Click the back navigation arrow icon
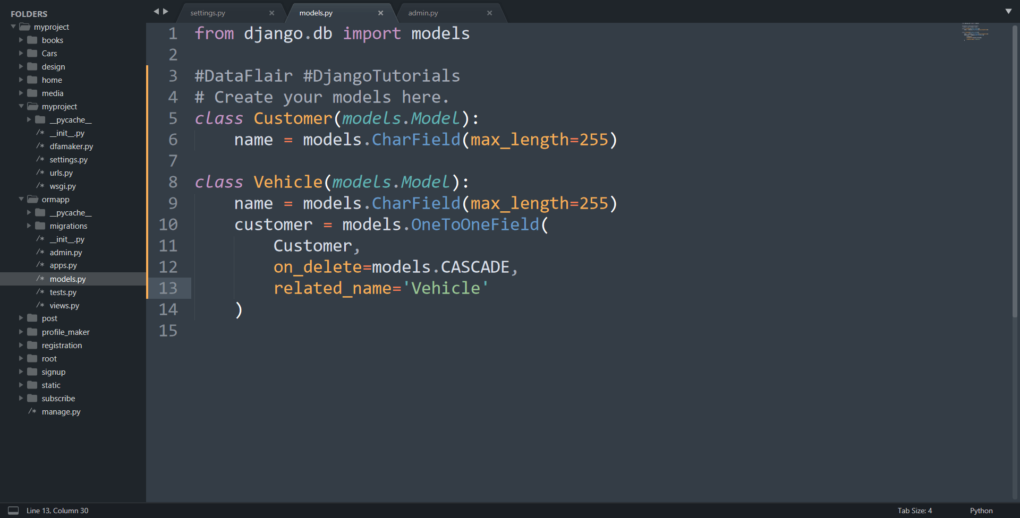Screen dimensions: 1020x518 pyautogui.click(x=156, y=11)
